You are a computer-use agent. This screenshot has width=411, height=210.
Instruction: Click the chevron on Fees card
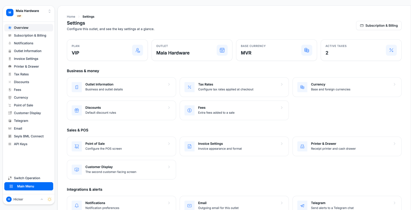pos(282,108)
